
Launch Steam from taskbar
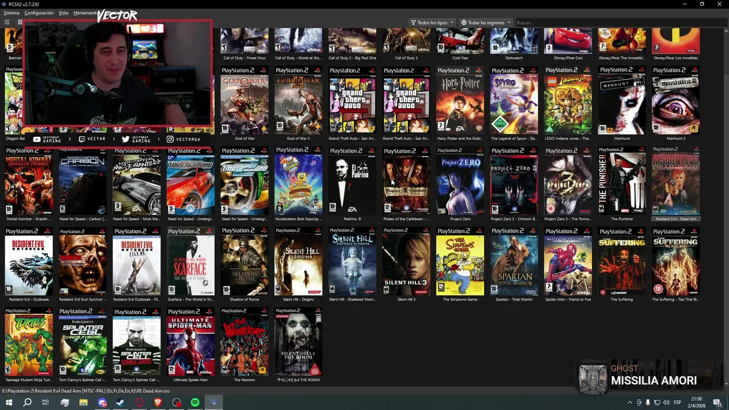[120, 403]
